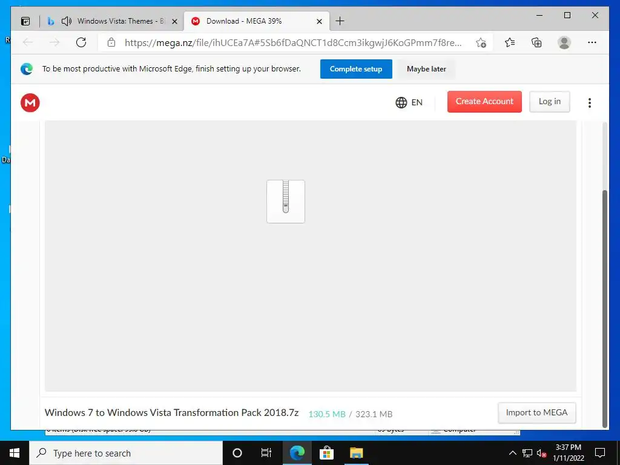The height and width of the screenshot is (465, 620).
Task: Click the Log in button
Action: 550,102
